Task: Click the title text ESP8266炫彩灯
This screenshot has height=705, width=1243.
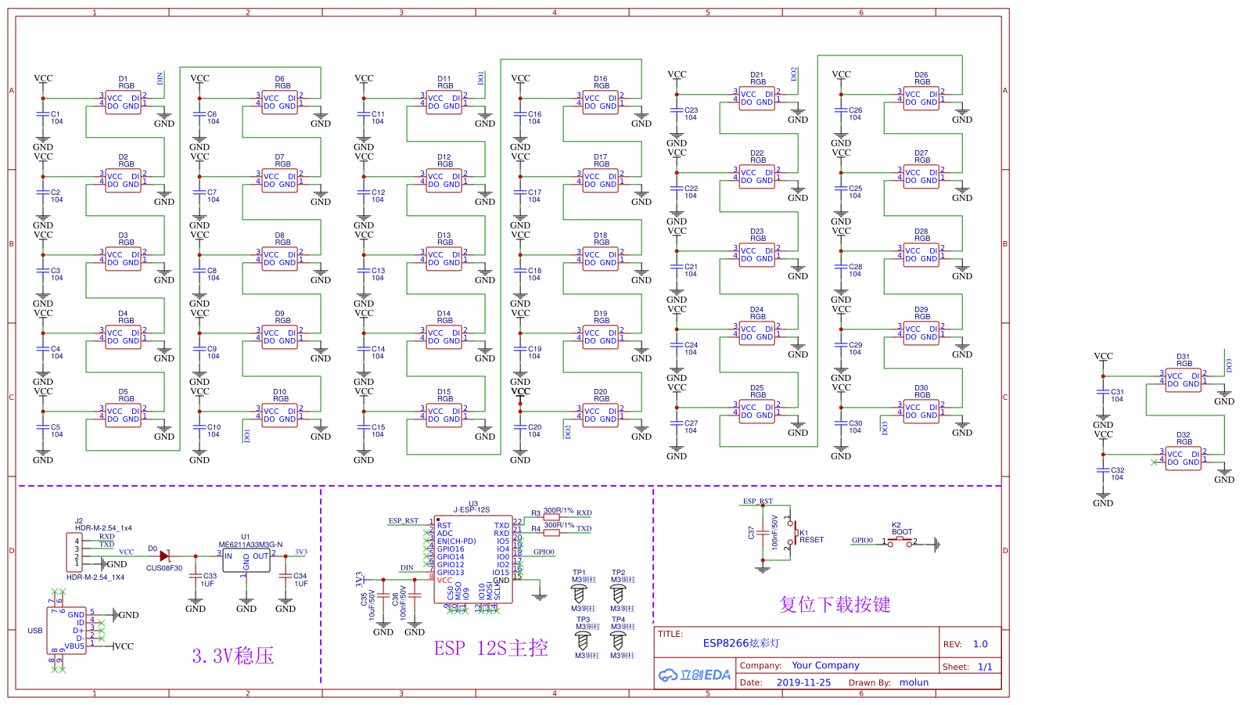Action: click(741, 643)
